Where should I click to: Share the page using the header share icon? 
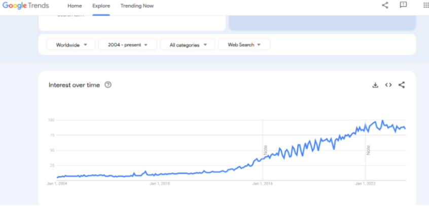click(384, 6)
